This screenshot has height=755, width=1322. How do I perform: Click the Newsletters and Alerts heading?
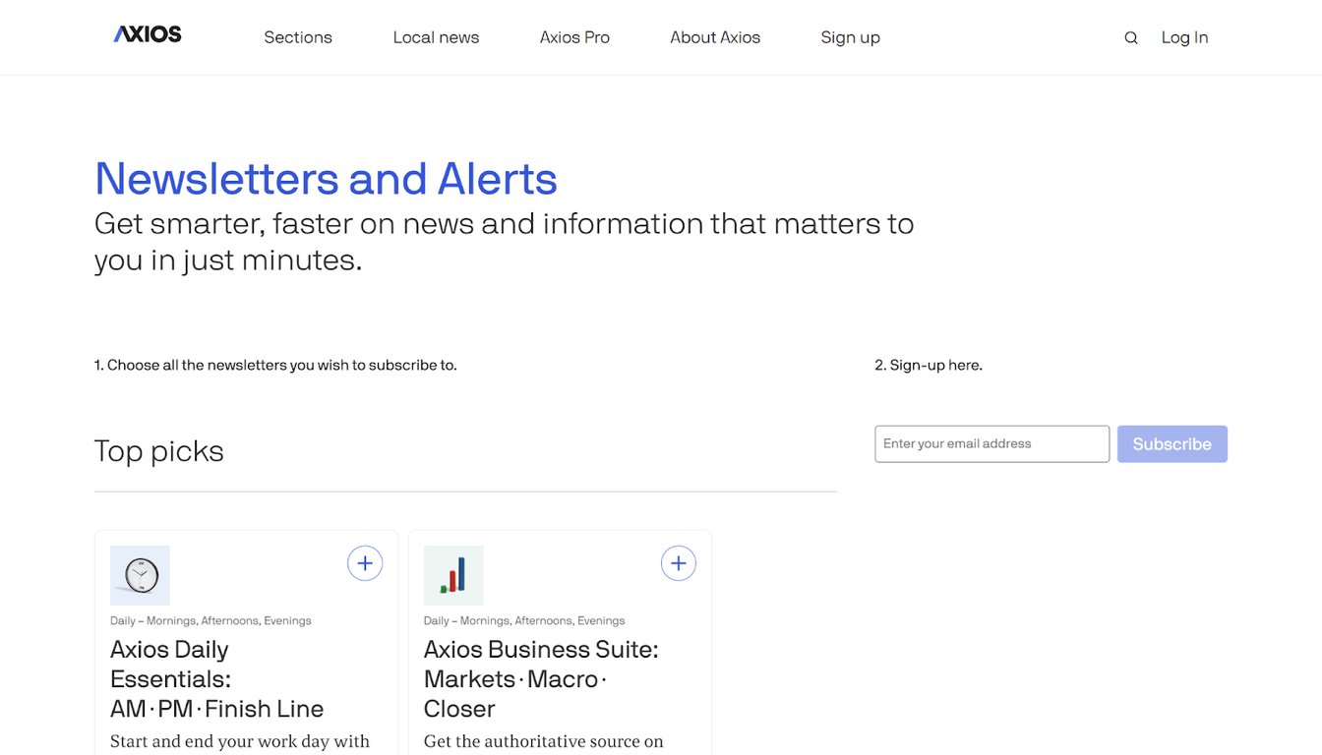(x=326, y=179)
